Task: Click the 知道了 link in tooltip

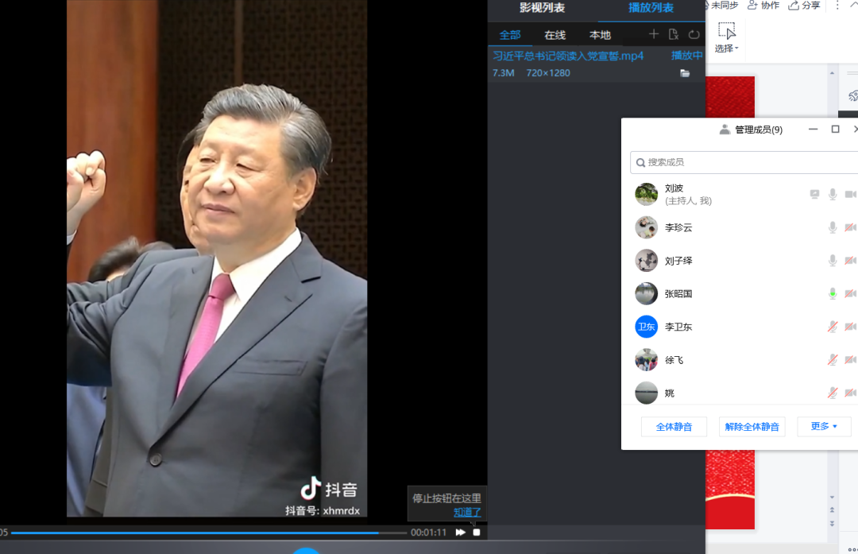Action: click(467, 513)
